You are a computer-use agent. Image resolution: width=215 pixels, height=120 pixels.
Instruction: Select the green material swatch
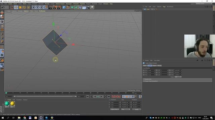pos(7,104)
